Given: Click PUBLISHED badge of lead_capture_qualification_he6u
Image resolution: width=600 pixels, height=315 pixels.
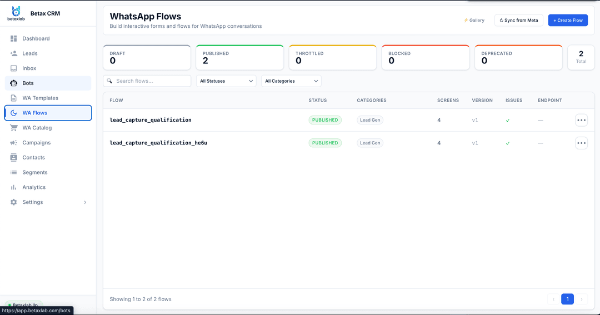Looking at the screenshot, I should click(x=325, y=143).
